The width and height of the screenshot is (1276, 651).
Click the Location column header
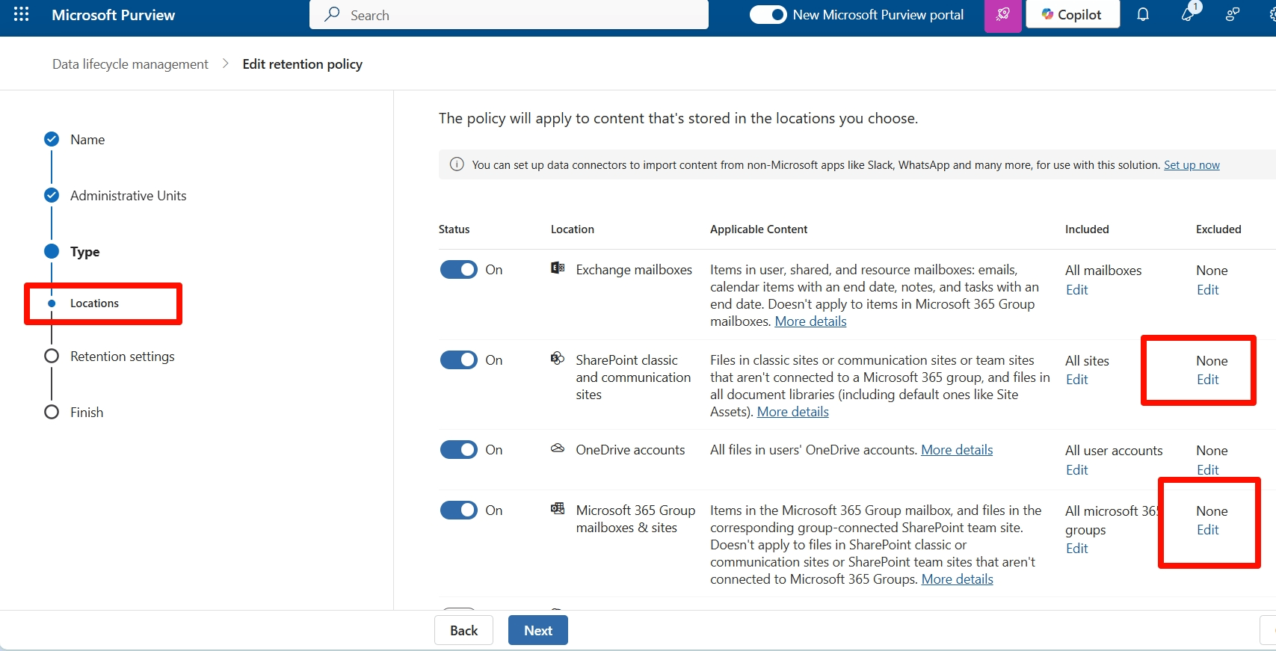pyautogui.click(x=573, y=229)
